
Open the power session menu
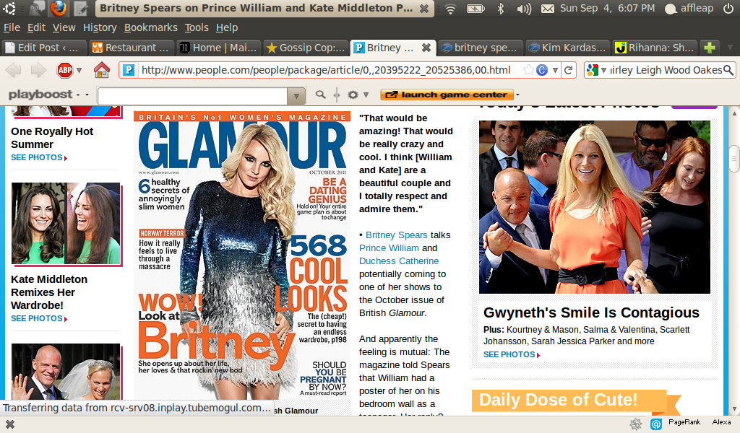tap(728, 9)
